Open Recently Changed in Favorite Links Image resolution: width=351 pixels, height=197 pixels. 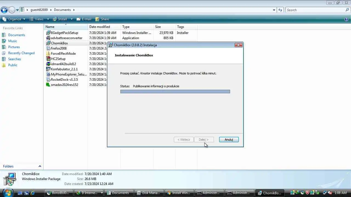pos(21,53)
